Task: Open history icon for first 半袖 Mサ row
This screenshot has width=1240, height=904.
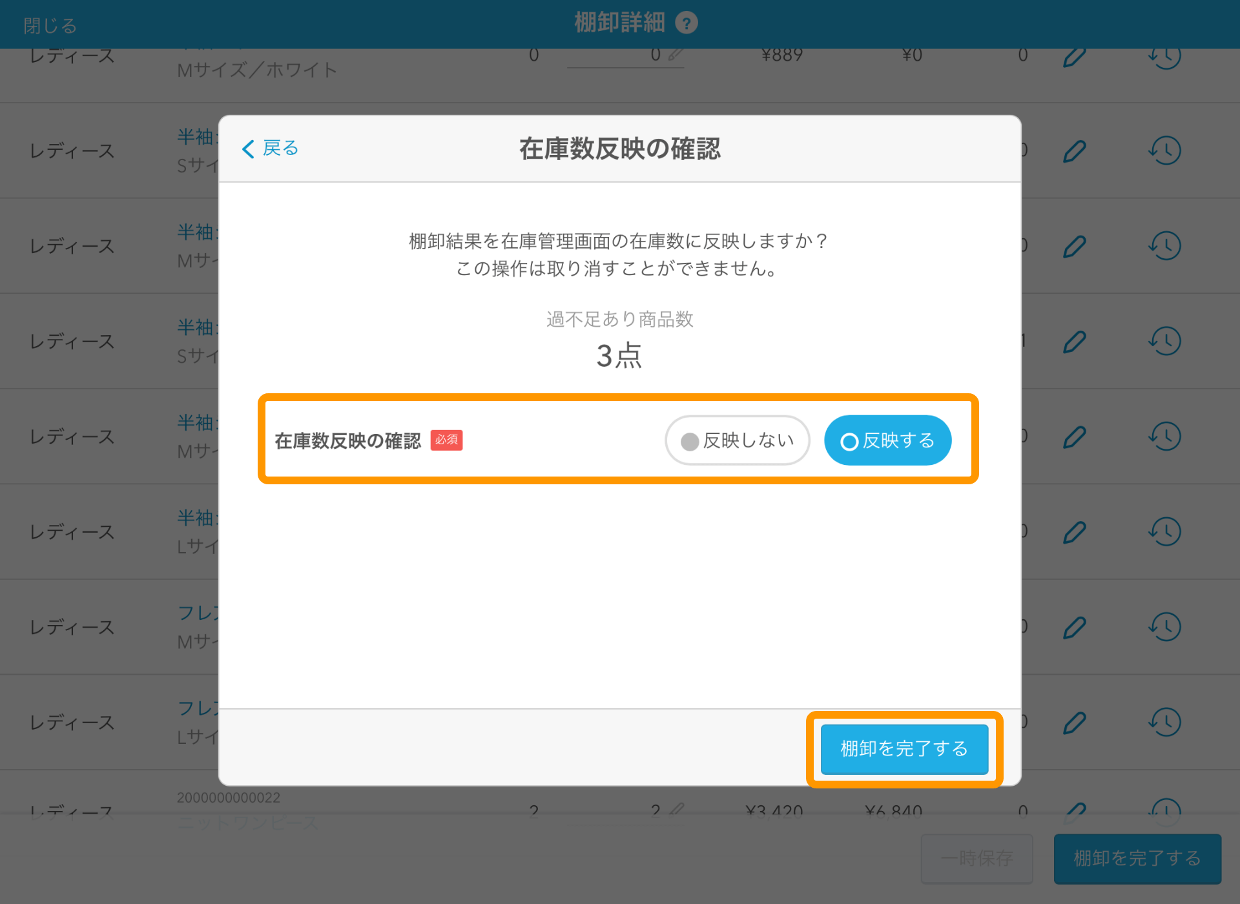Action: (x=1165, y=246)
